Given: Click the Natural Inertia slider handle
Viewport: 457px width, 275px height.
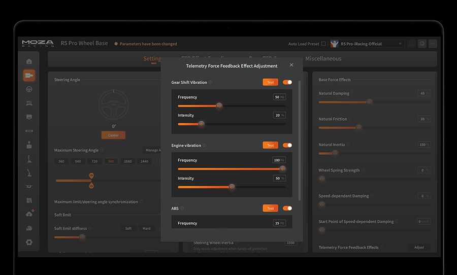Looking at the screenshot, I should point(335,153).
